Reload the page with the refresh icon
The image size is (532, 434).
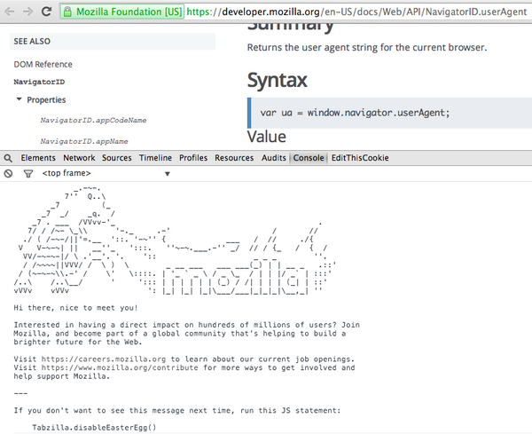(x=46, y=12)
